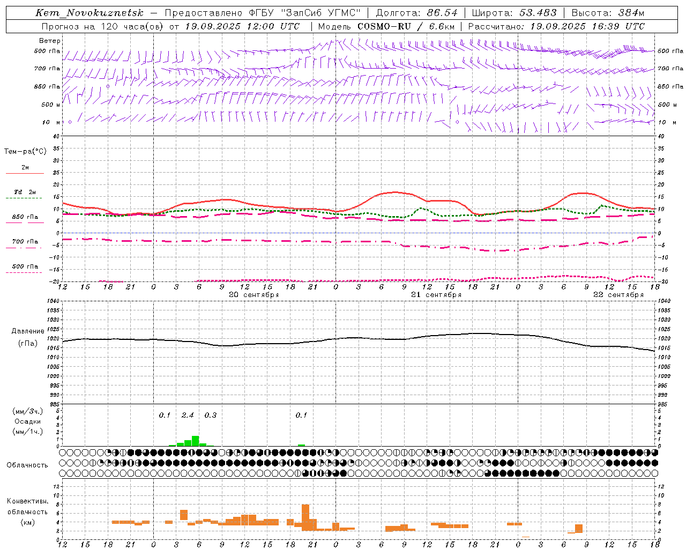Click the tallest orange convective cloud bar
686x549 pixels.
pos(305,517)
